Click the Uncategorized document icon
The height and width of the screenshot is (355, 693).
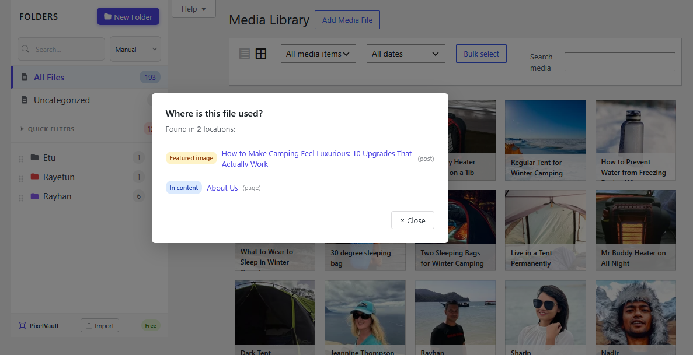25,100
